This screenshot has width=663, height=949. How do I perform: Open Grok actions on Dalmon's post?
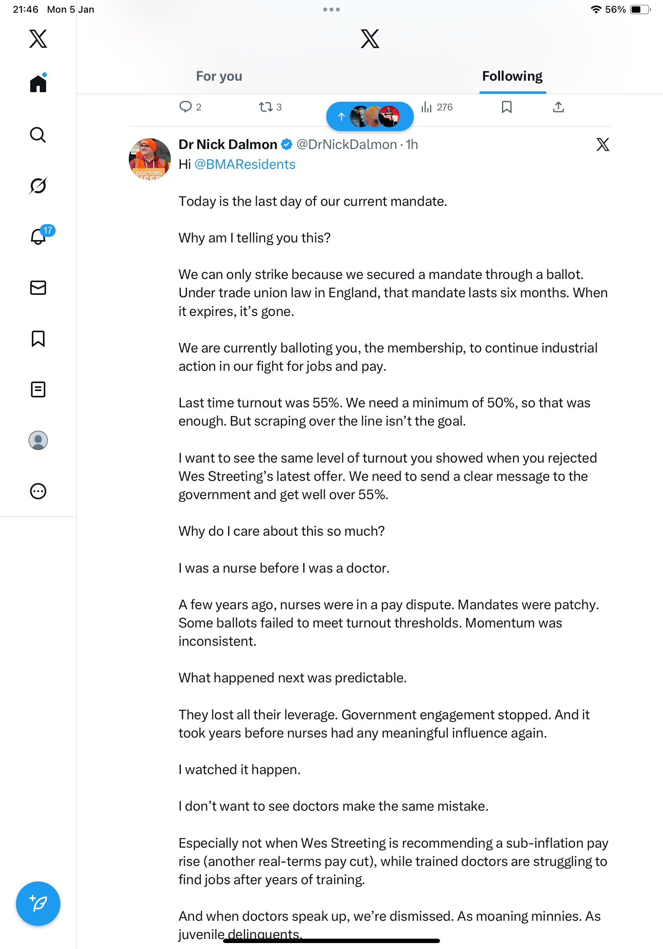click(x=602, y=145)
